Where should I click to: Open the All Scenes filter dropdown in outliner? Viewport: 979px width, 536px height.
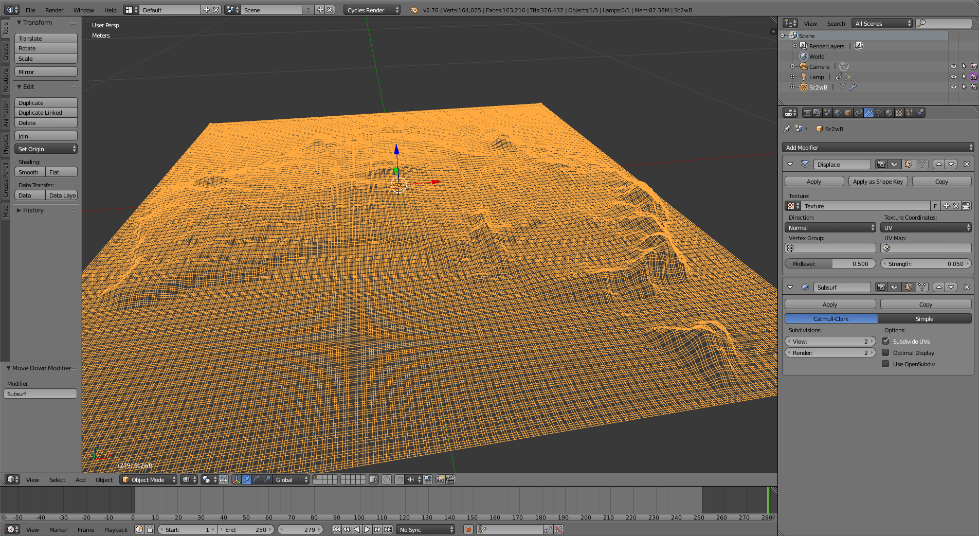pyautogui.click(x=882, y=23)
